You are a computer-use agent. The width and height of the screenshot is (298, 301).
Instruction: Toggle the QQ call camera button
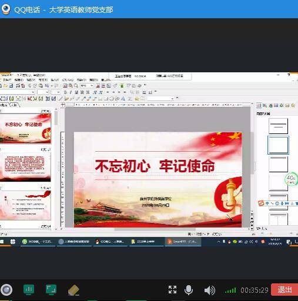pos(6,290)
